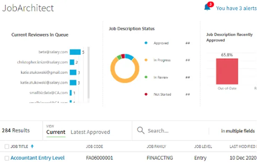Click the Job Description Status heading

pos(131,29)
